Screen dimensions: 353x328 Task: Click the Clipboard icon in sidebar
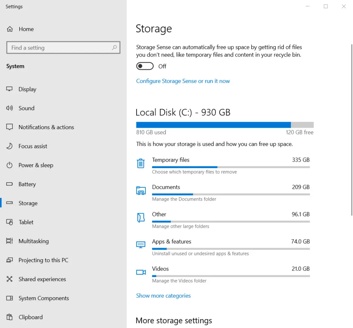[x=9, y=317]
